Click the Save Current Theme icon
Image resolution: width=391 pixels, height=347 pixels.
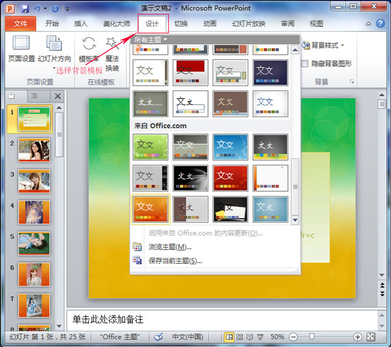(x=137, y=260)
